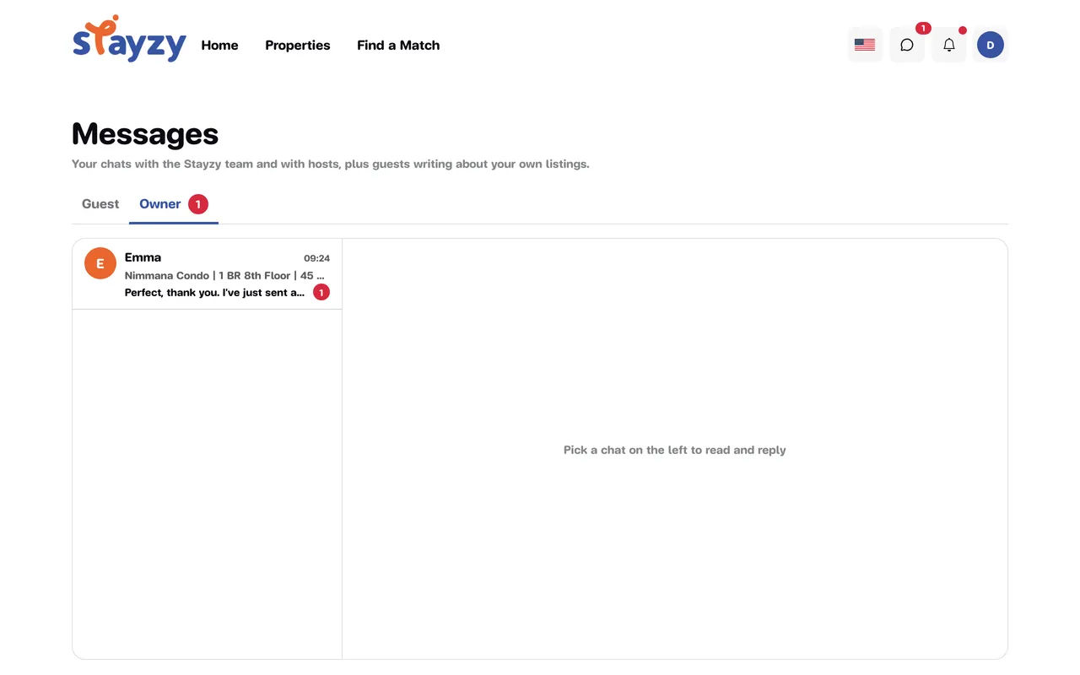The image size is (1080, 675).
Task: Click the Nimmana Condo listing title text
Action: [x=224, y=276]
